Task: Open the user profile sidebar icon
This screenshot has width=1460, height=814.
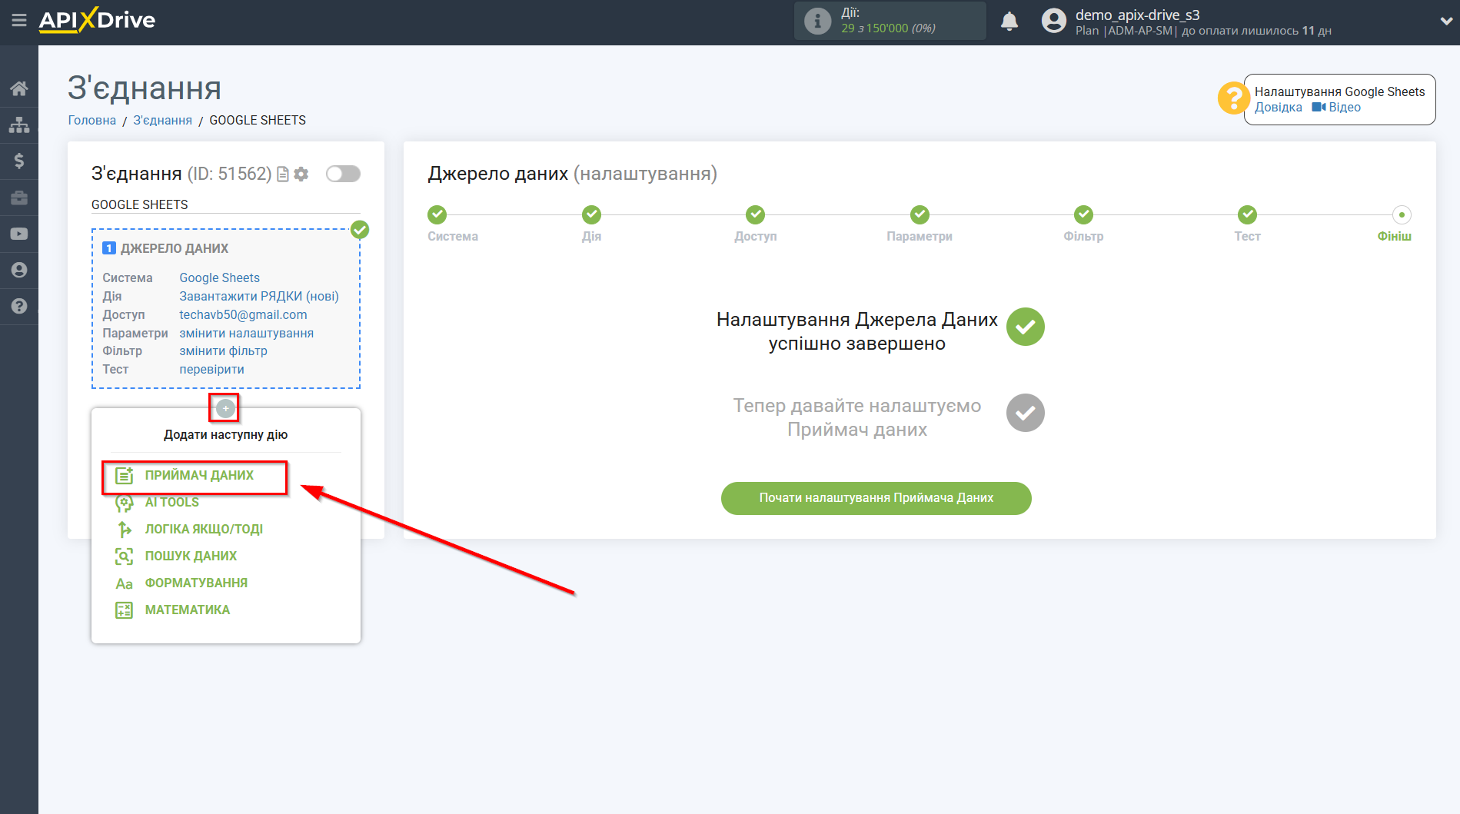Action: [x=19, y=270]
